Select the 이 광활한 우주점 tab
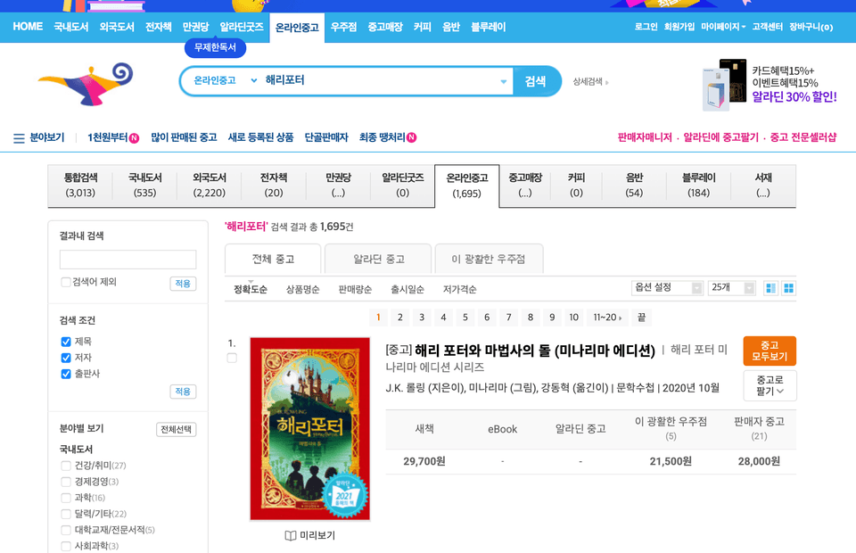Screen dimensions: 856x553 (x=489, y=259)
